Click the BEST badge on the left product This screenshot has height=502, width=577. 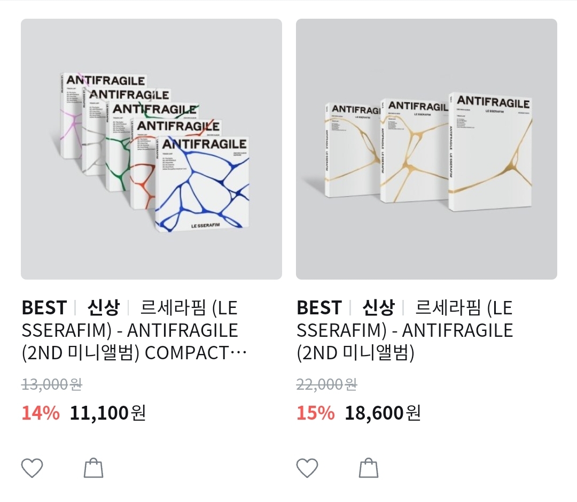tap(45, 307)
